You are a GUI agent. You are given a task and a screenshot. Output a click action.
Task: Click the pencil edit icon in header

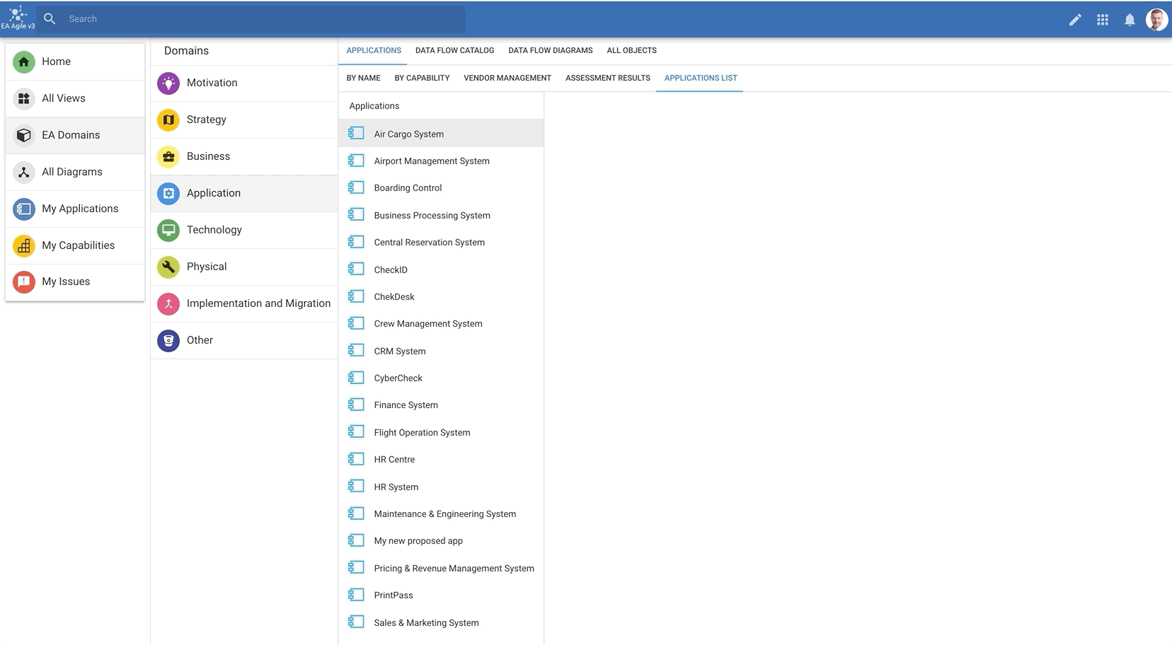tap(1074, 20)
